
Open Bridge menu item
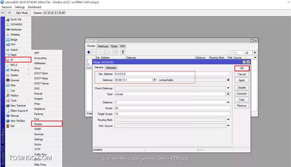[18, 39]
